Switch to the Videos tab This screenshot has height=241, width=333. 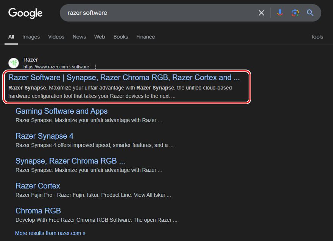click(56, 37)
